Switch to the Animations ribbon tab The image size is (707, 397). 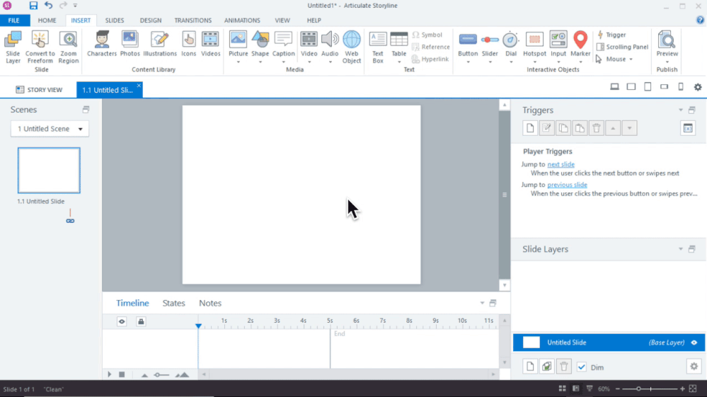tap(242, 21)
